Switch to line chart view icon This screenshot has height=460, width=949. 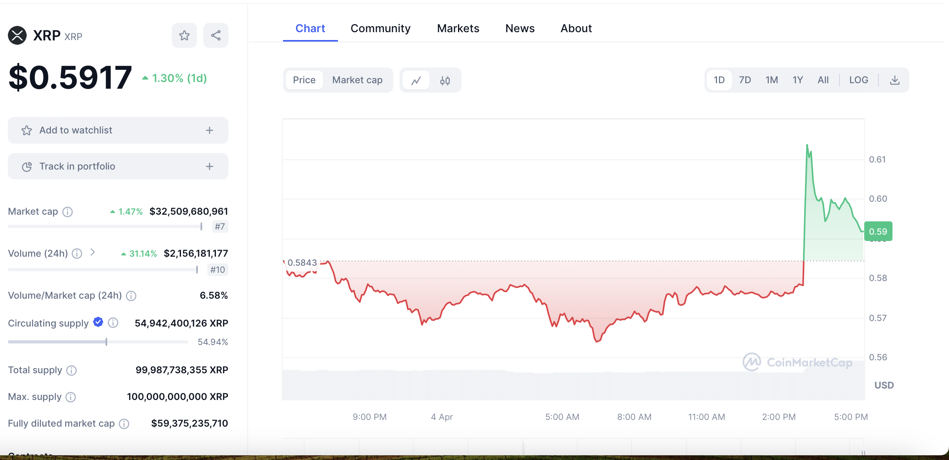click(416, 80)
